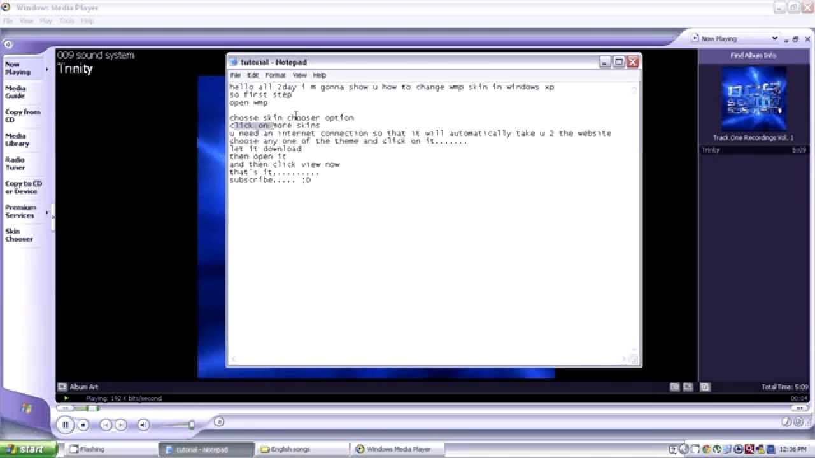Click the system tray clock
Image resolution: width=815 pixels, height=458 pixels.
click(794, 449)
